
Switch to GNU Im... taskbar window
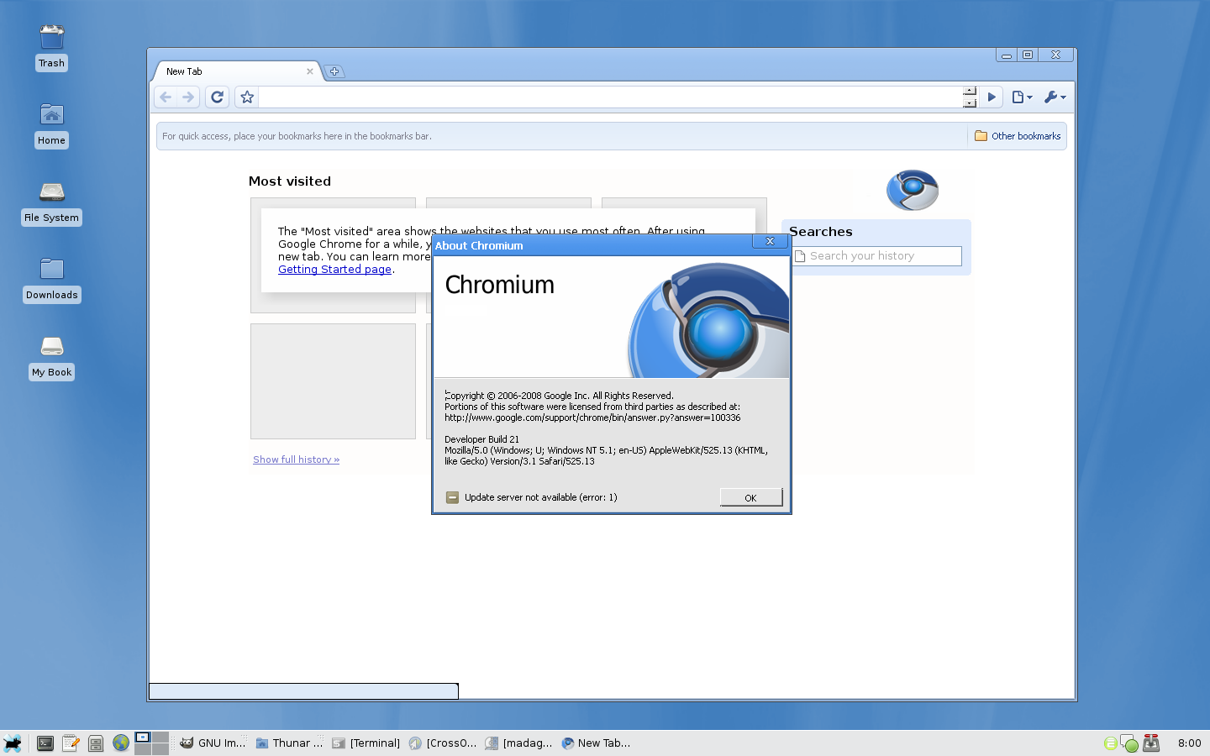[x=213, y=743]
